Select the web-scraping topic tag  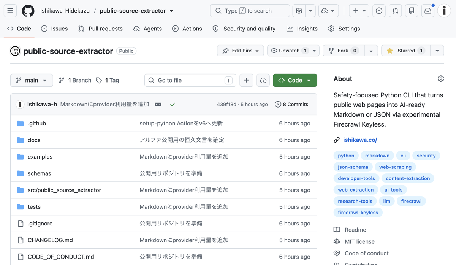point(395,167)
